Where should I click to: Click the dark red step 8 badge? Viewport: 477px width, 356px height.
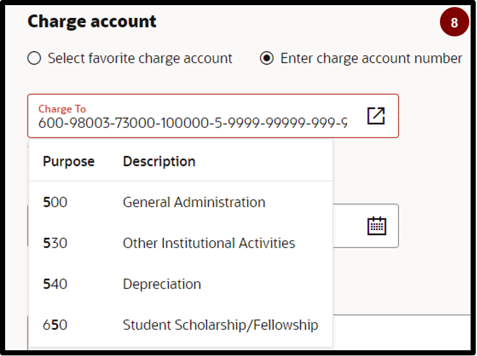(454, 22)
